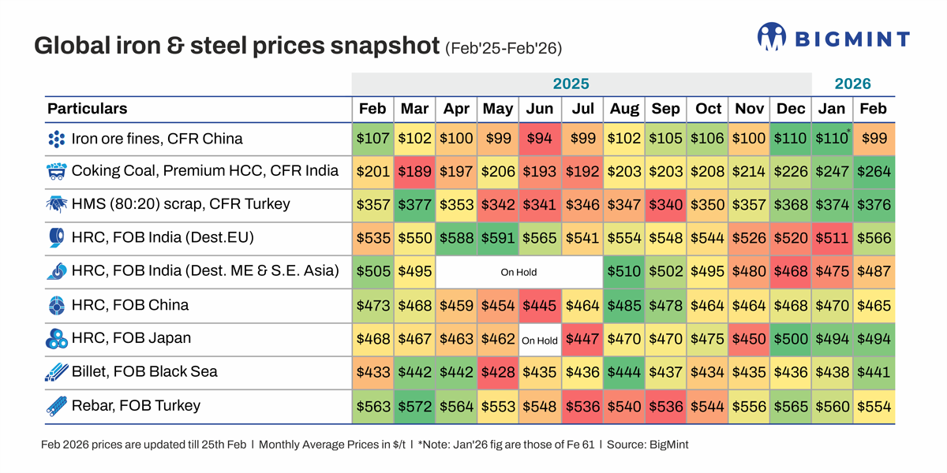This screenshot has height=473, width=947.
Task: Click the Particulars column header
Action: click(87, 109)
